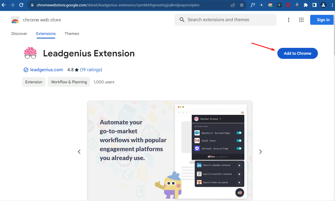Open the extension promo screenshot image

(x=170, y=151)
